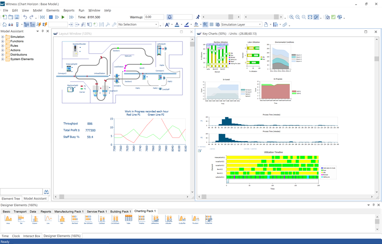Select the UtilLabor designer element

coord(168,219)
